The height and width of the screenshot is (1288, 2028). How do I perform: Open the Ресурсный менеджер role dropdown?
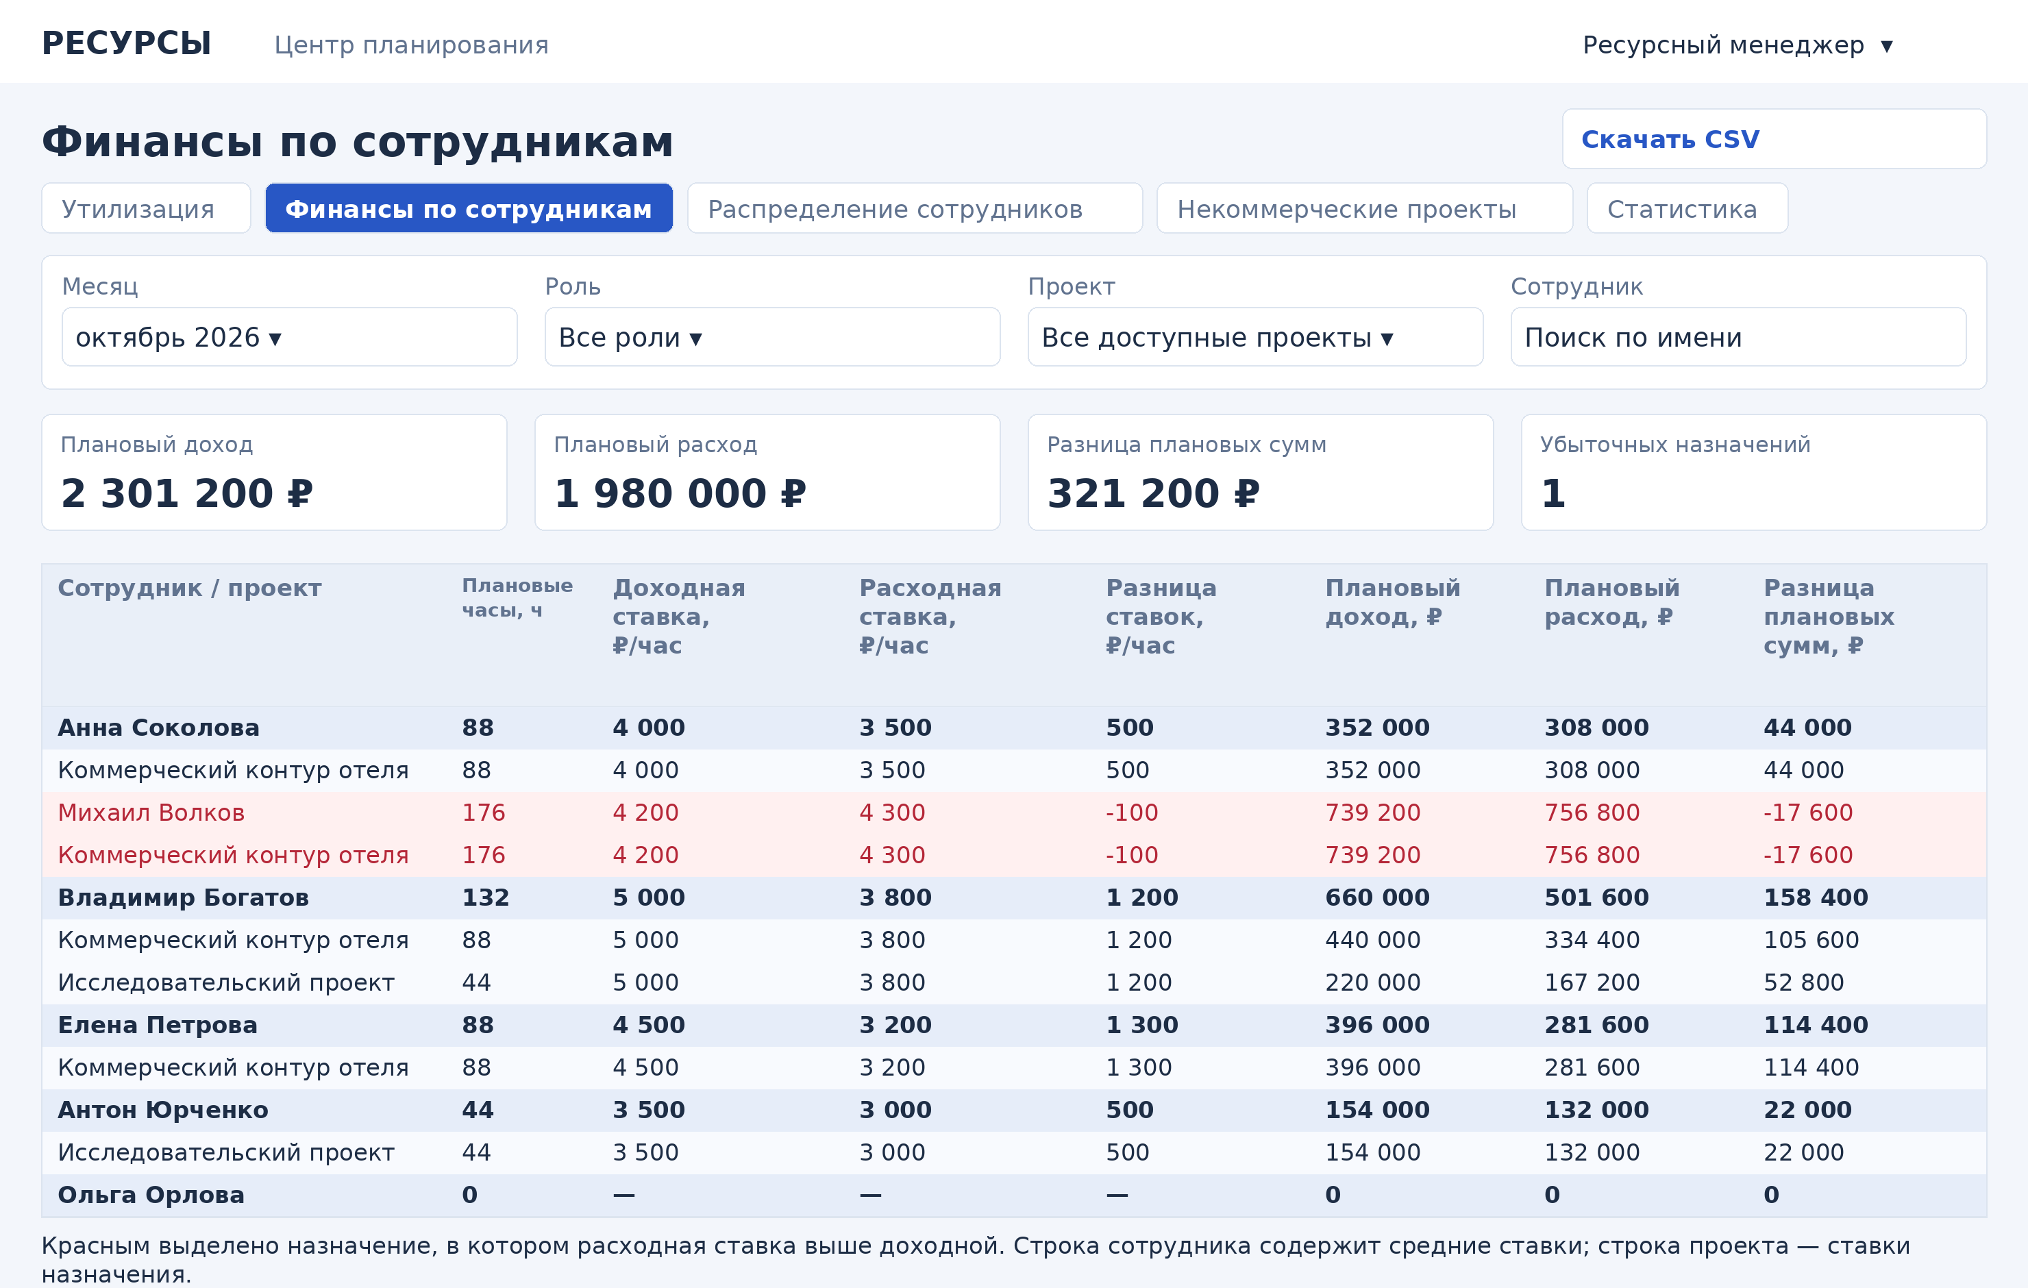click(x=1738, y=45)
